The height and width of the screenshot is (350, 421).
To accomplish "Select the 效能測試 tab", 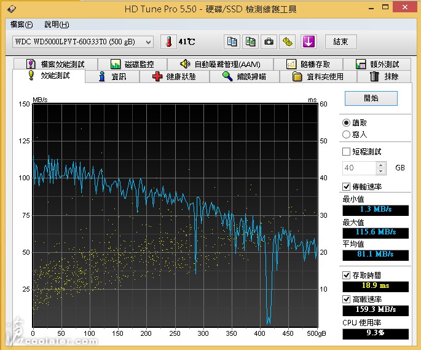I will pyautogui.click(x=49, y=76).
